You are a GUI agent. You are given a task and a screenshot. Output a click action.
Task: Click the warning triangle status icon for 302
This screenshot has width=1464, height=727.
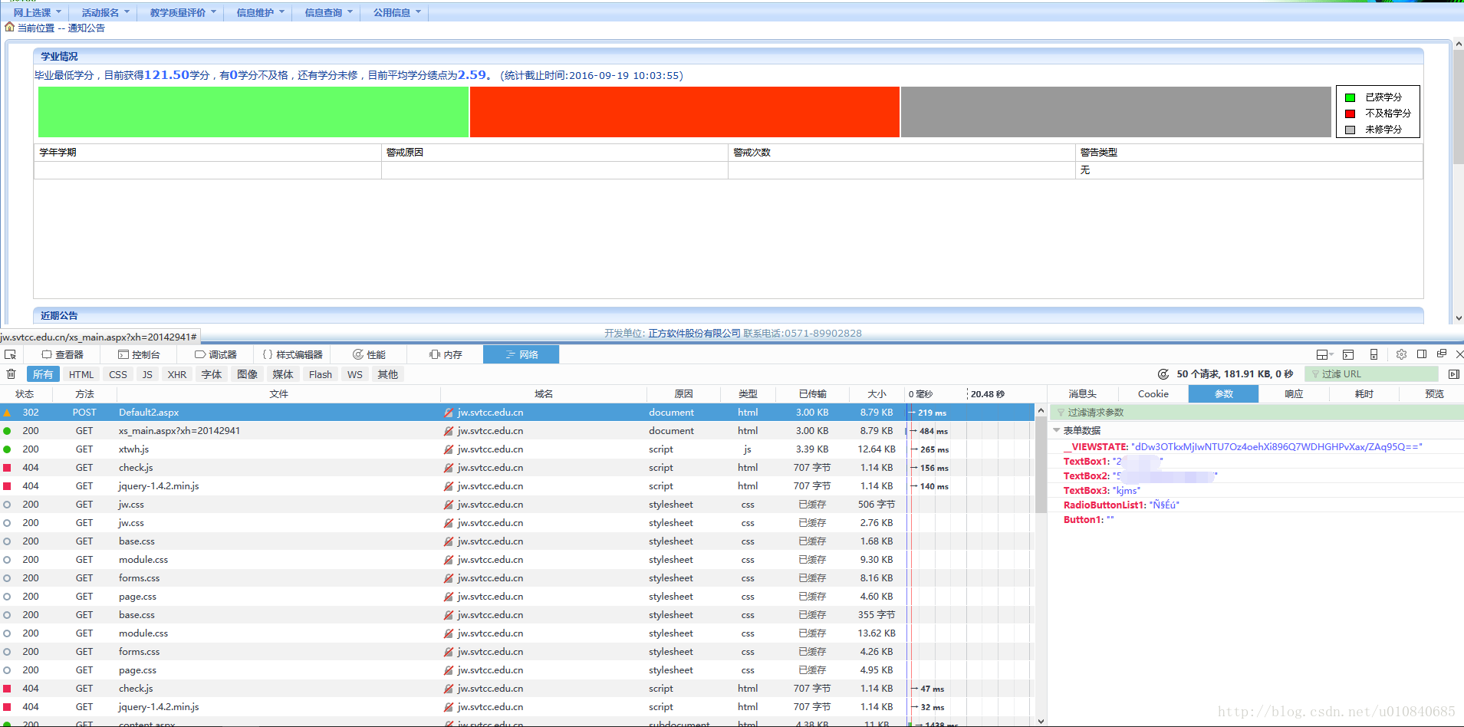(x=7, y=413)
